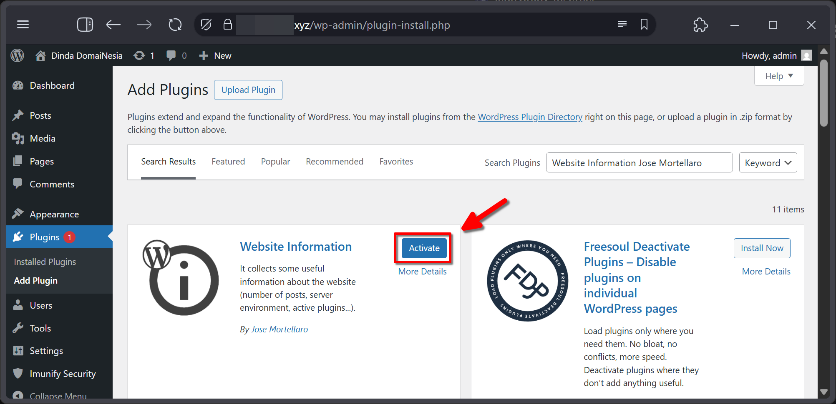Click scrollbar down arrow
The image size is (836, 404).
pos(823,392)
